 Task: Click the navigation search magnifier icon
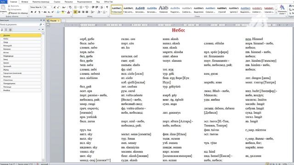coord(41,24)
